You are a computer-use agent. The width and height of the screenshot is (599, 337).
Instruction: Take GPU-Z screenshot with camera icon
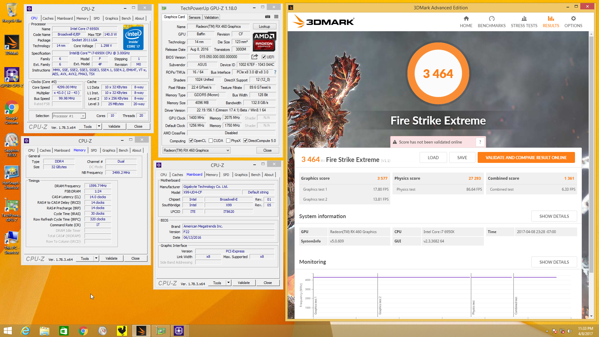tap(268, 17)
